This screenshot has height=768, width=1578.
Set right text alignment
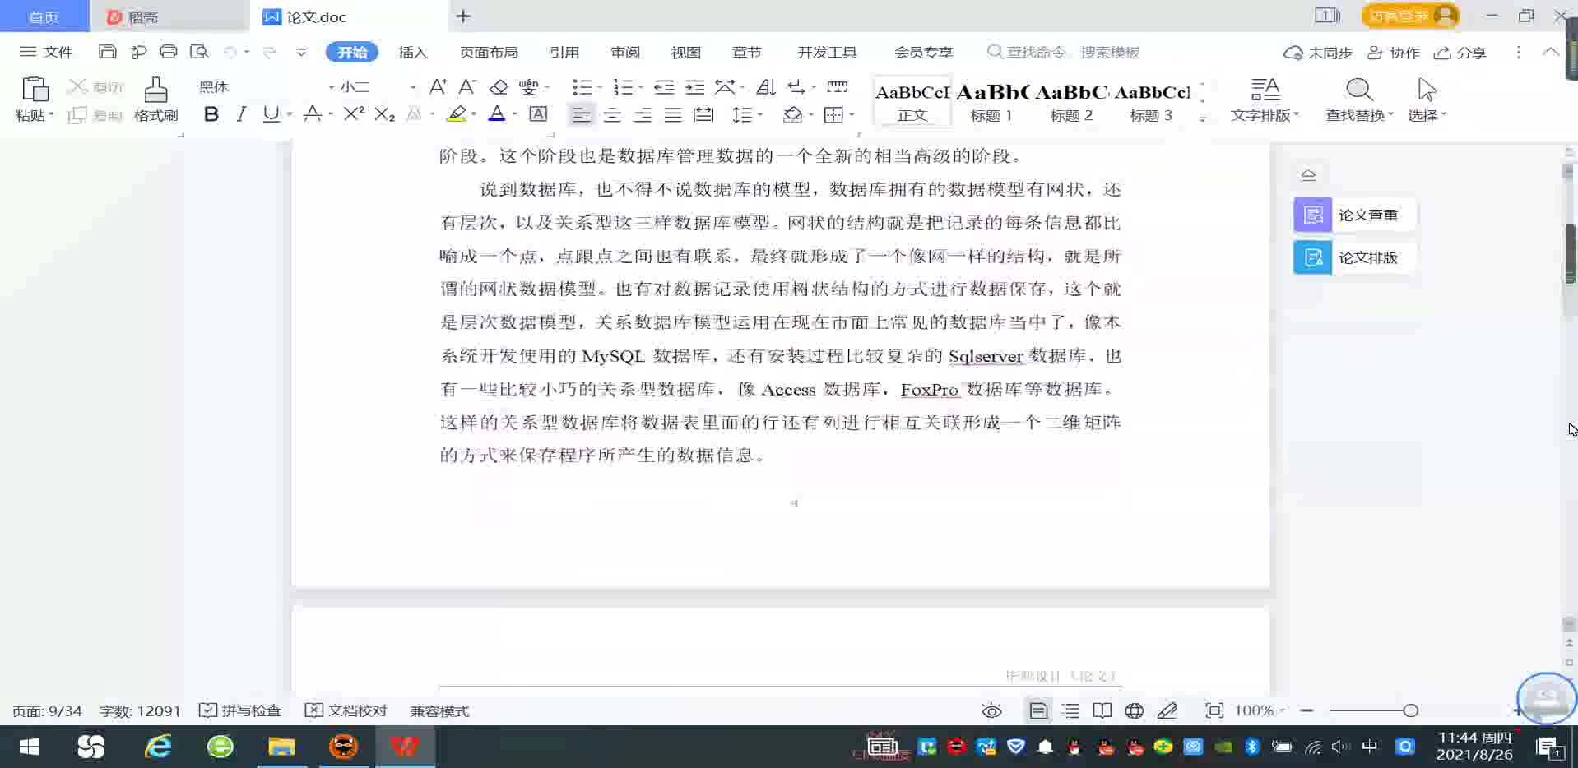point(643,114)
